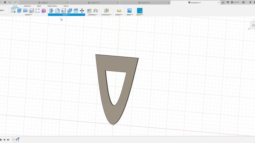
Task: Select the Move/Copy arrows tool
Action: coord(82,11)
